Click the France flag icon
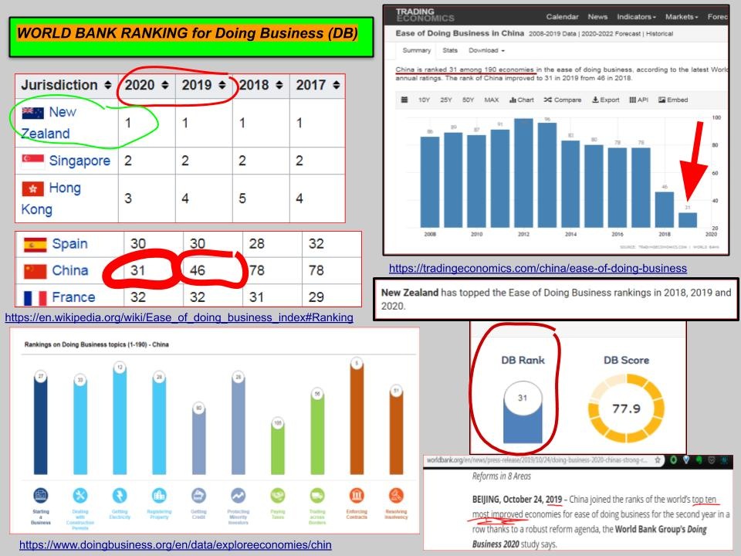This screenshot has height=556, width=741. click(35, 298)
